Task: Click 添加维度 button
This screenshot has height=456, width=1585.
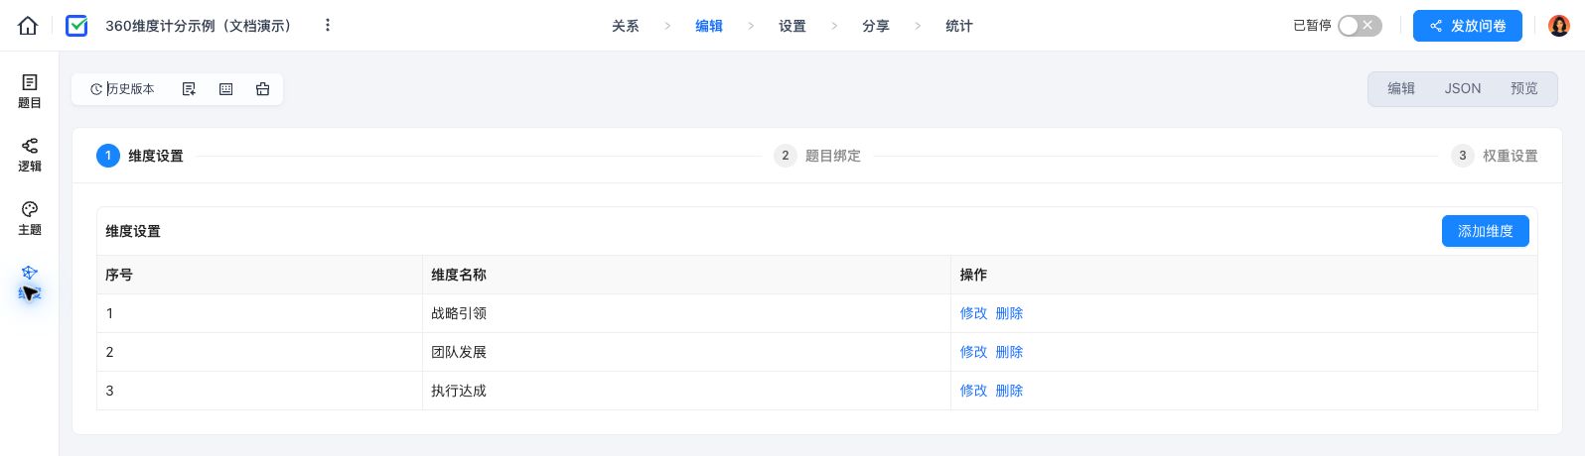Action: click(x=1485, y=231)
